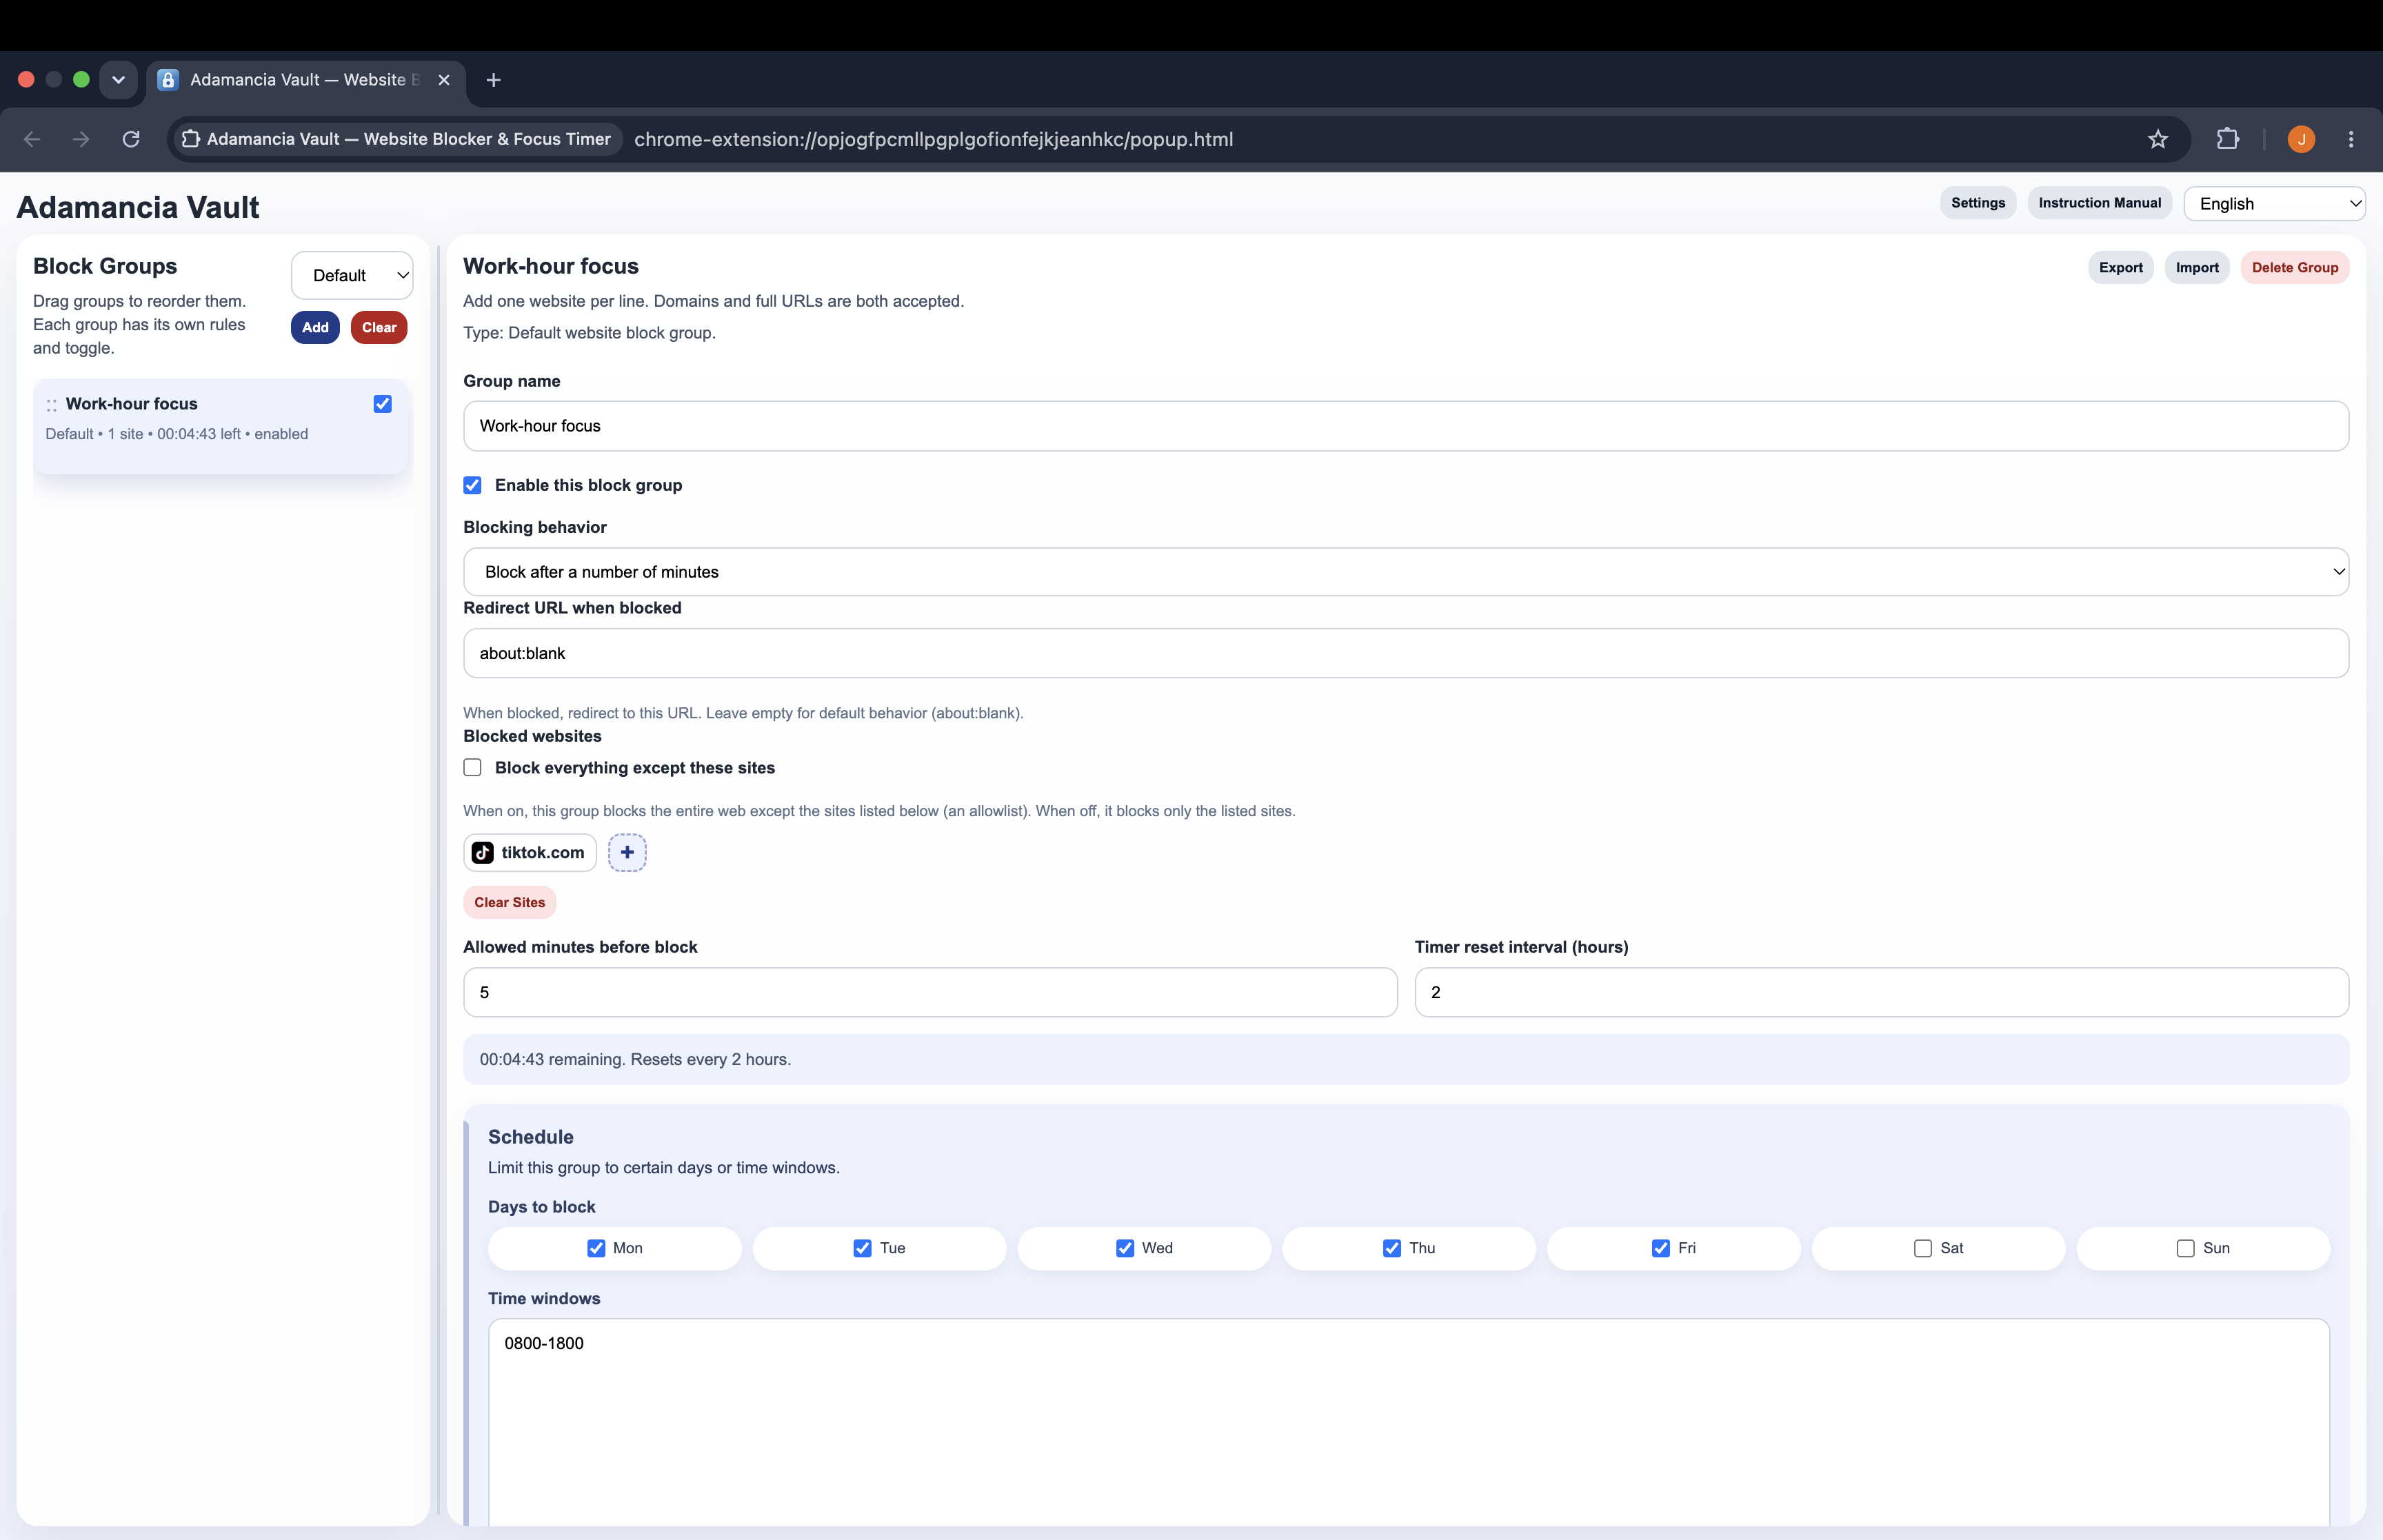Reload the extension page
The height and width of the screenshot is (1540, 2383).
point(131,139)
